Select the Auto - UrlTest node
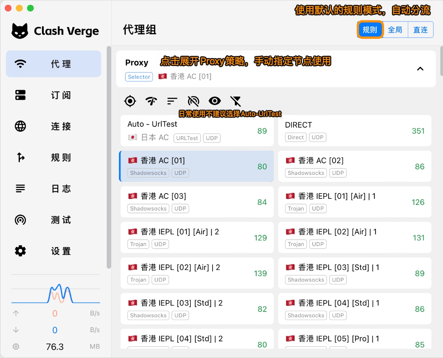Viewport: 443px width, 358px height. [197, 131]
